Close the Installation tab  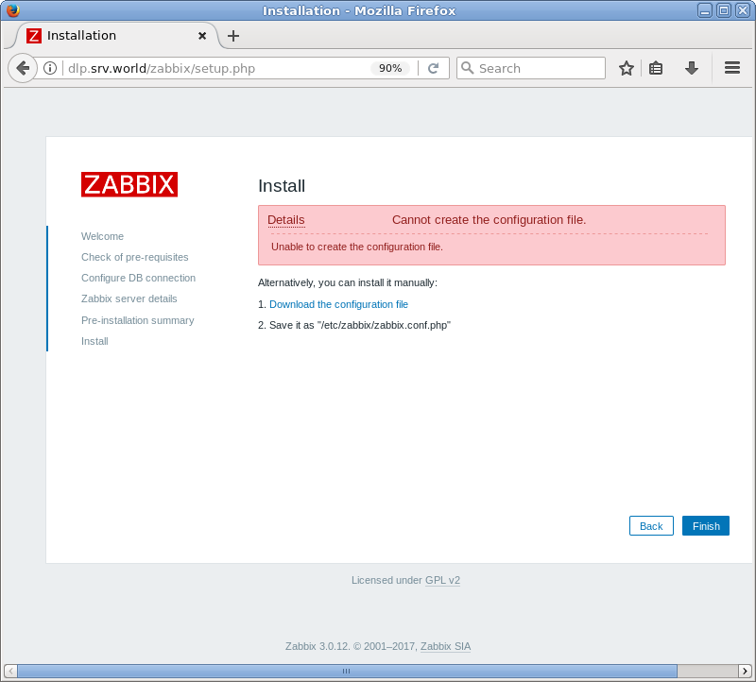tap(202, 36)
